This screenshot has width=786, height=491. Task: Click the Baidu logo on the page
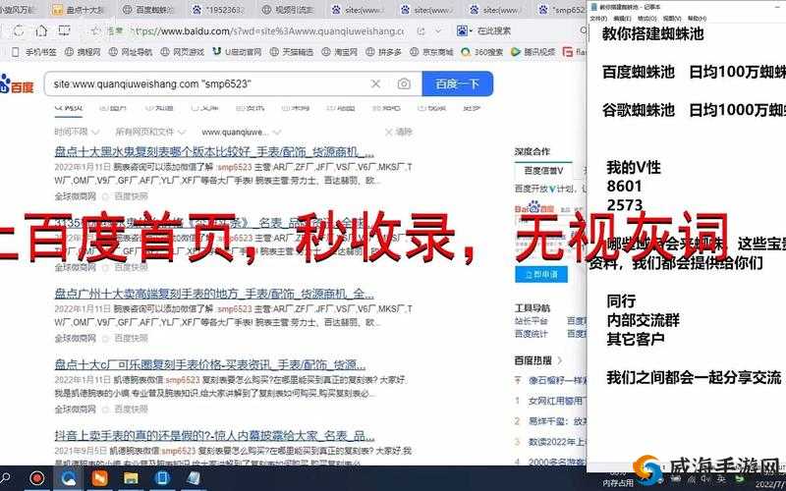17,84
